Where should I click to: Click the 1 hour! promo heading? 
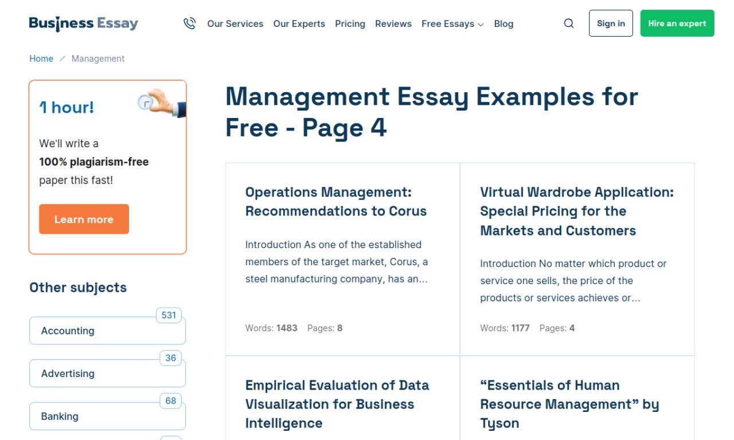(x=67, y=107)
